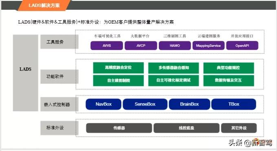Click the 自主建图制图 green block
277x151 pixels.
[x=119, y=81]
